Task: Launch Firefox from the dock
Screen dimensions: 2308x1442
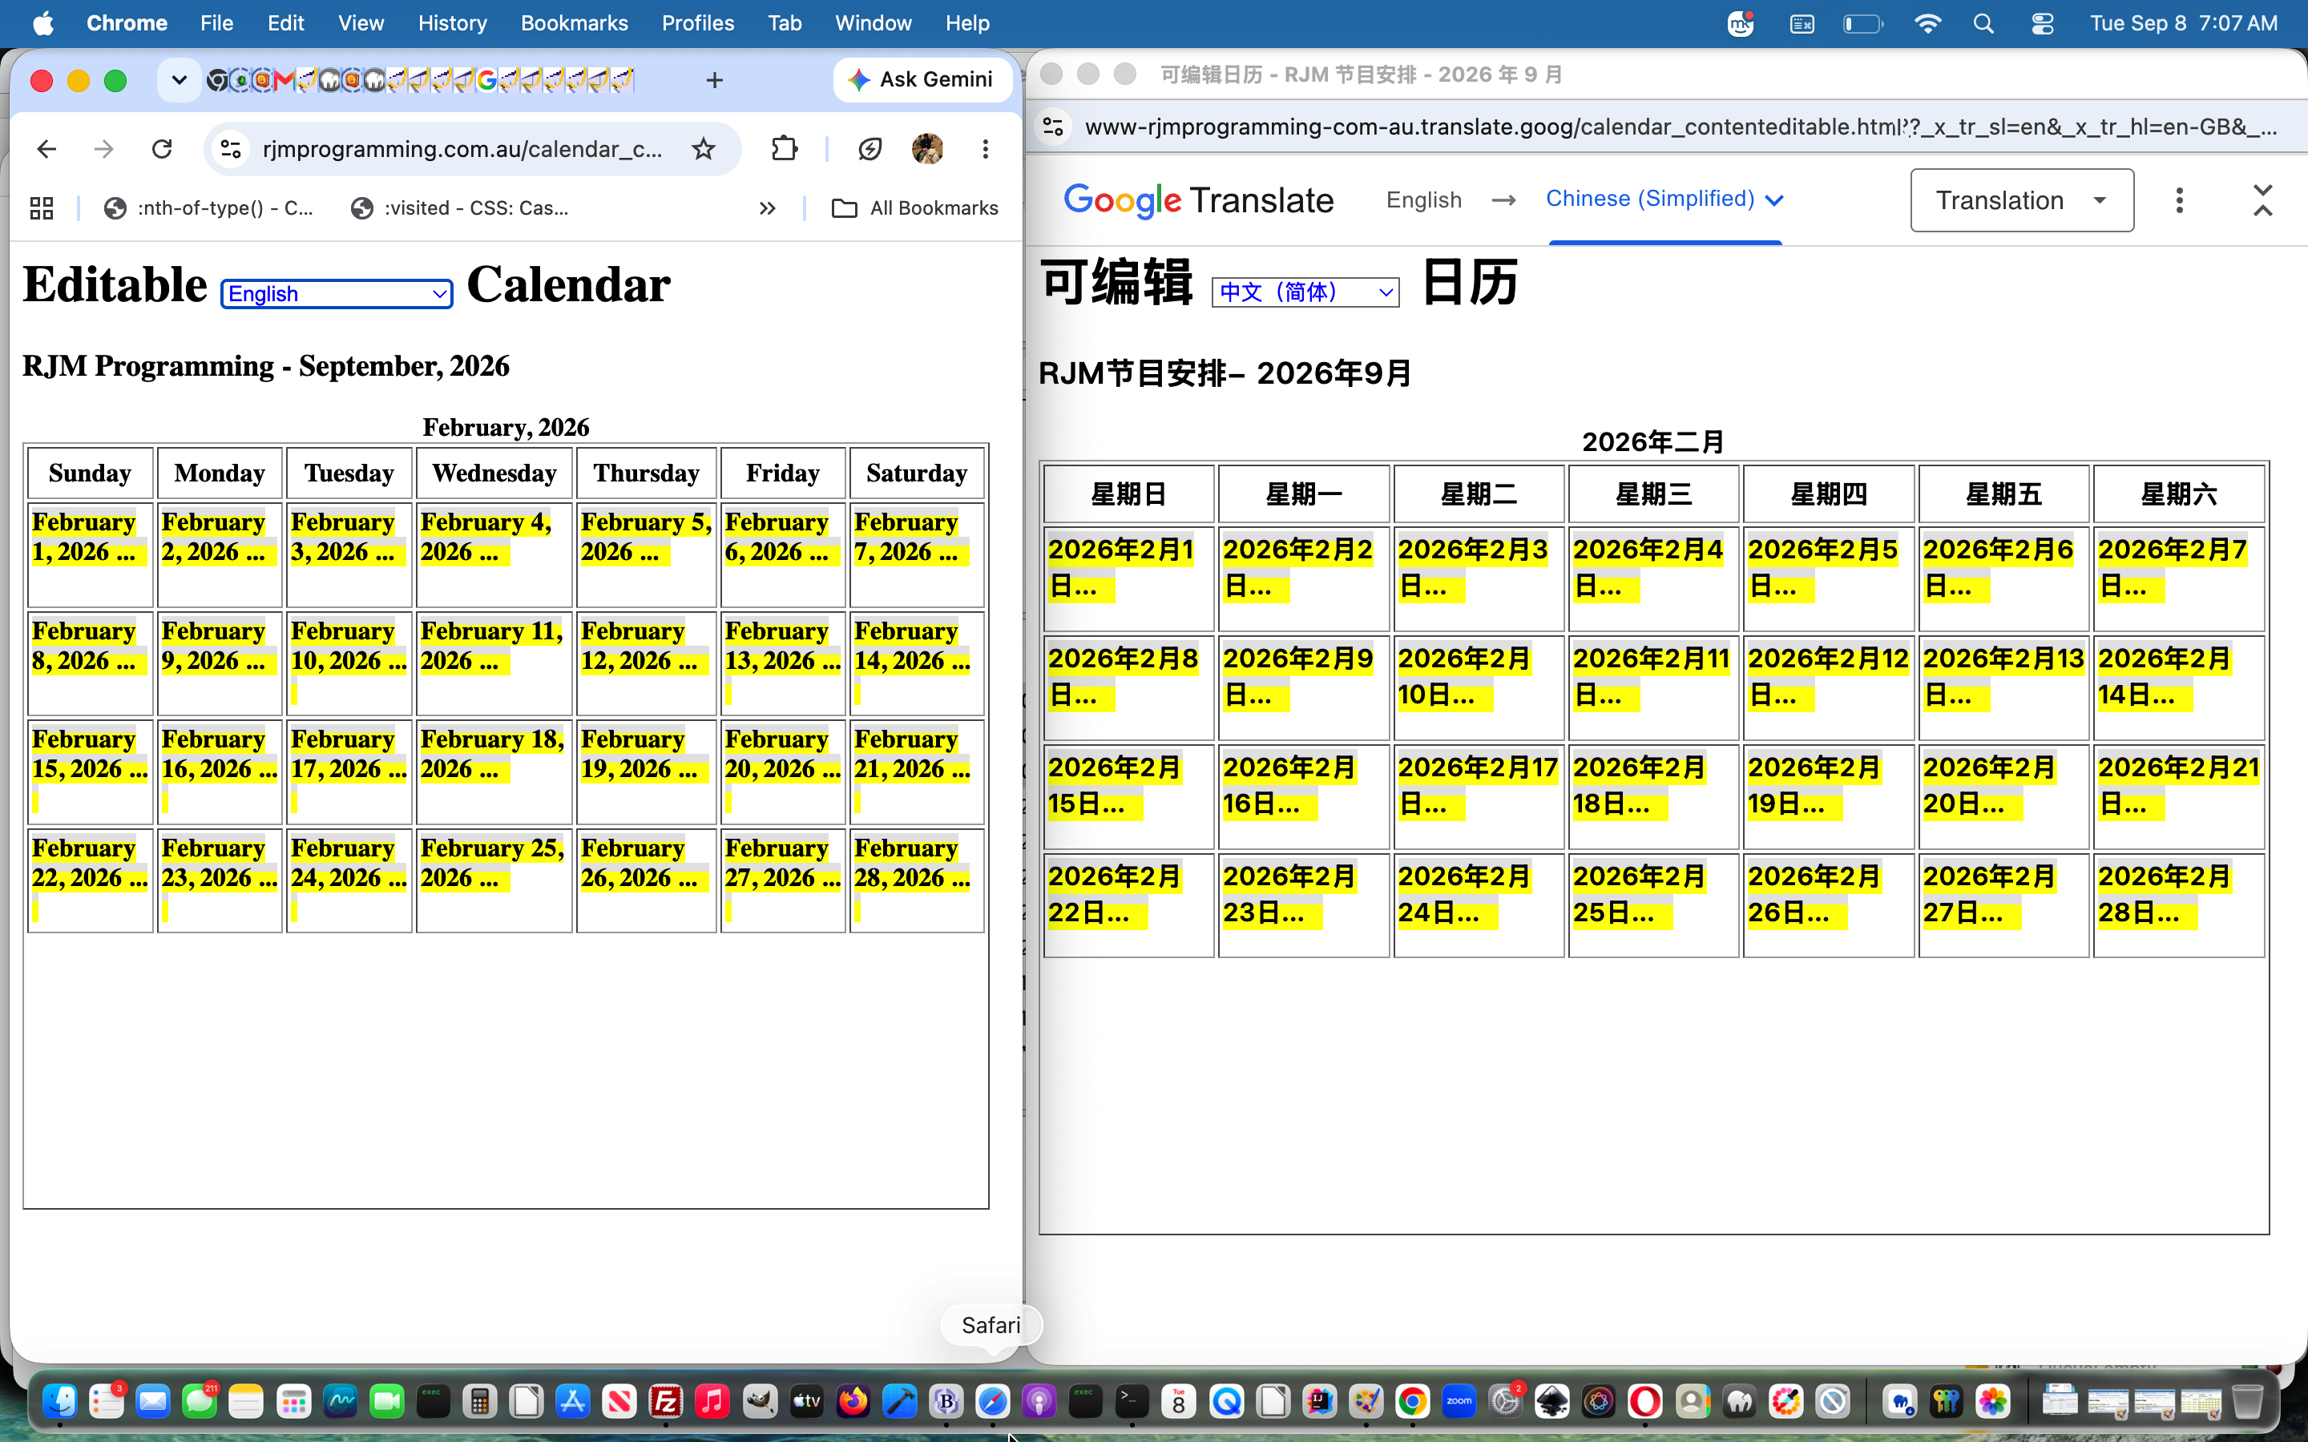Action: 853,1401
